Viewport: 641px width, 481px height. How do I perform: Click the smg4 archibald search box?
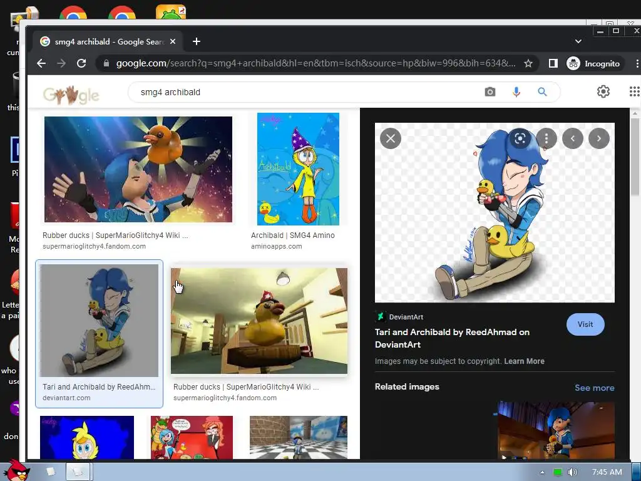tap(307, 92)
